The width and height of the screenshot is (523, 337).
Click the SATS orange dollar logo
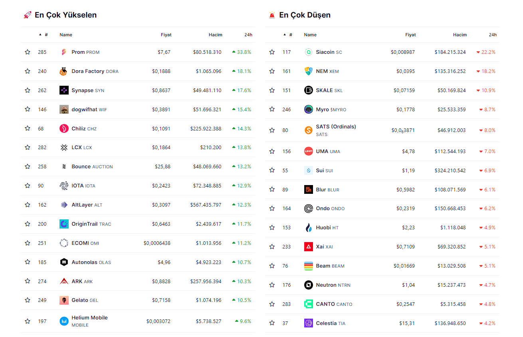point(308,130)
